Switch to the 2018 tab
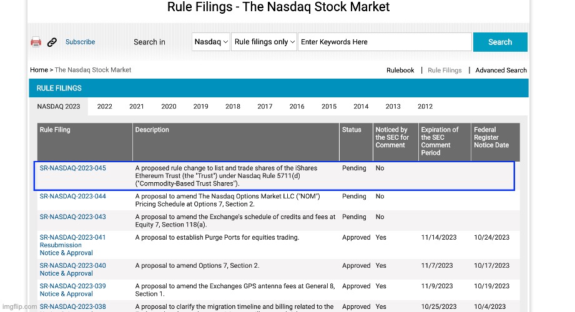 (233, 106)
